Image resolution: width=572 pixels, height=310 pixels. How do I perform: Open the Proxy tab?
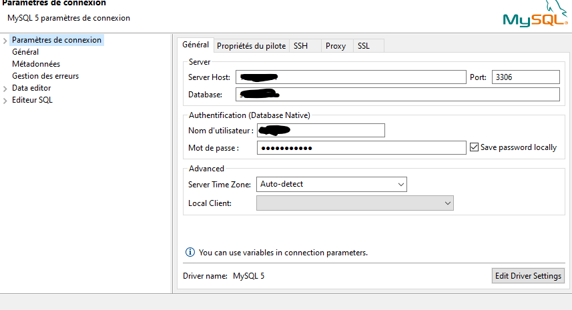(x=336, y=46)
